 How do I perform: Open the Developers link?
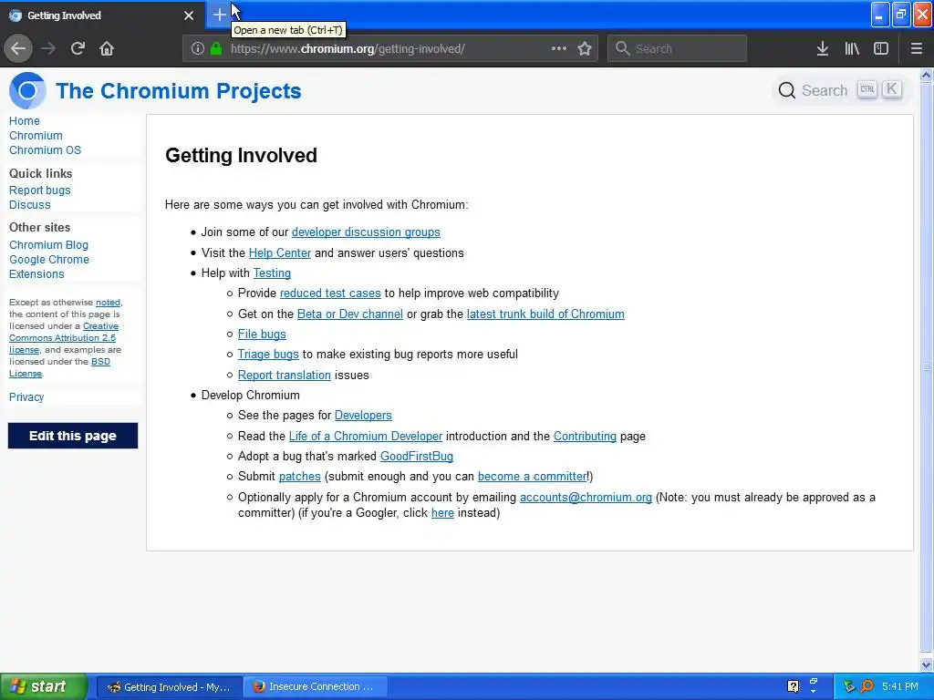pos(363,416)
